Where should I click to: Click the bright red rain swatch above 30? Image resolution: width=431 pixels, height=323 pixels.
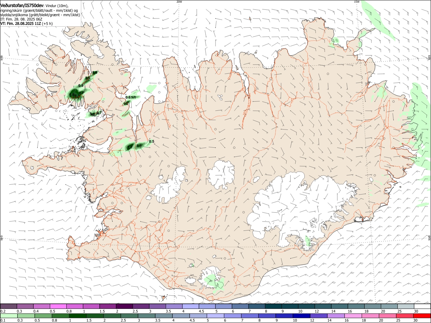click(x=422, y=316)
